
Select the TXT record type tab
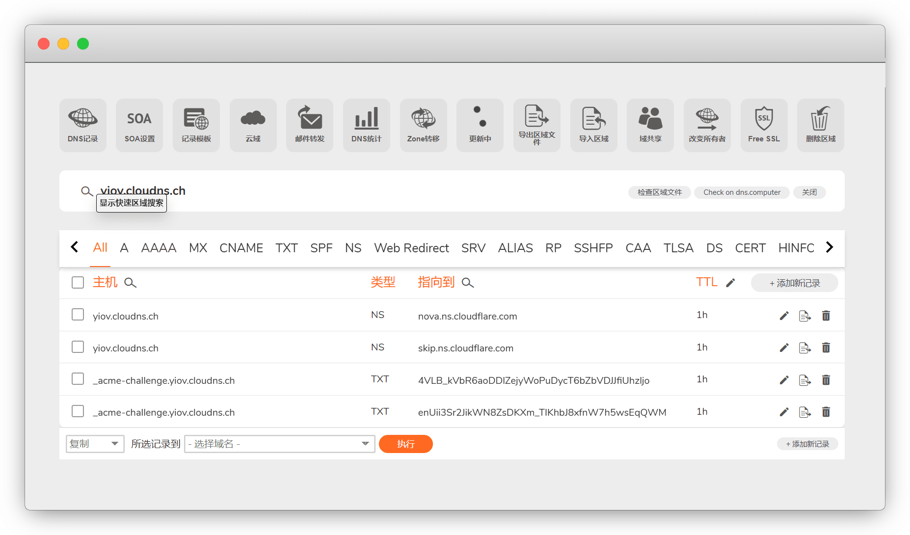pos(286,248)
